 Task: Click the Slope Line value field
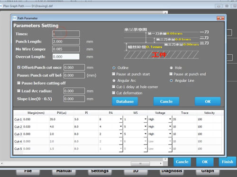(74, 99)
